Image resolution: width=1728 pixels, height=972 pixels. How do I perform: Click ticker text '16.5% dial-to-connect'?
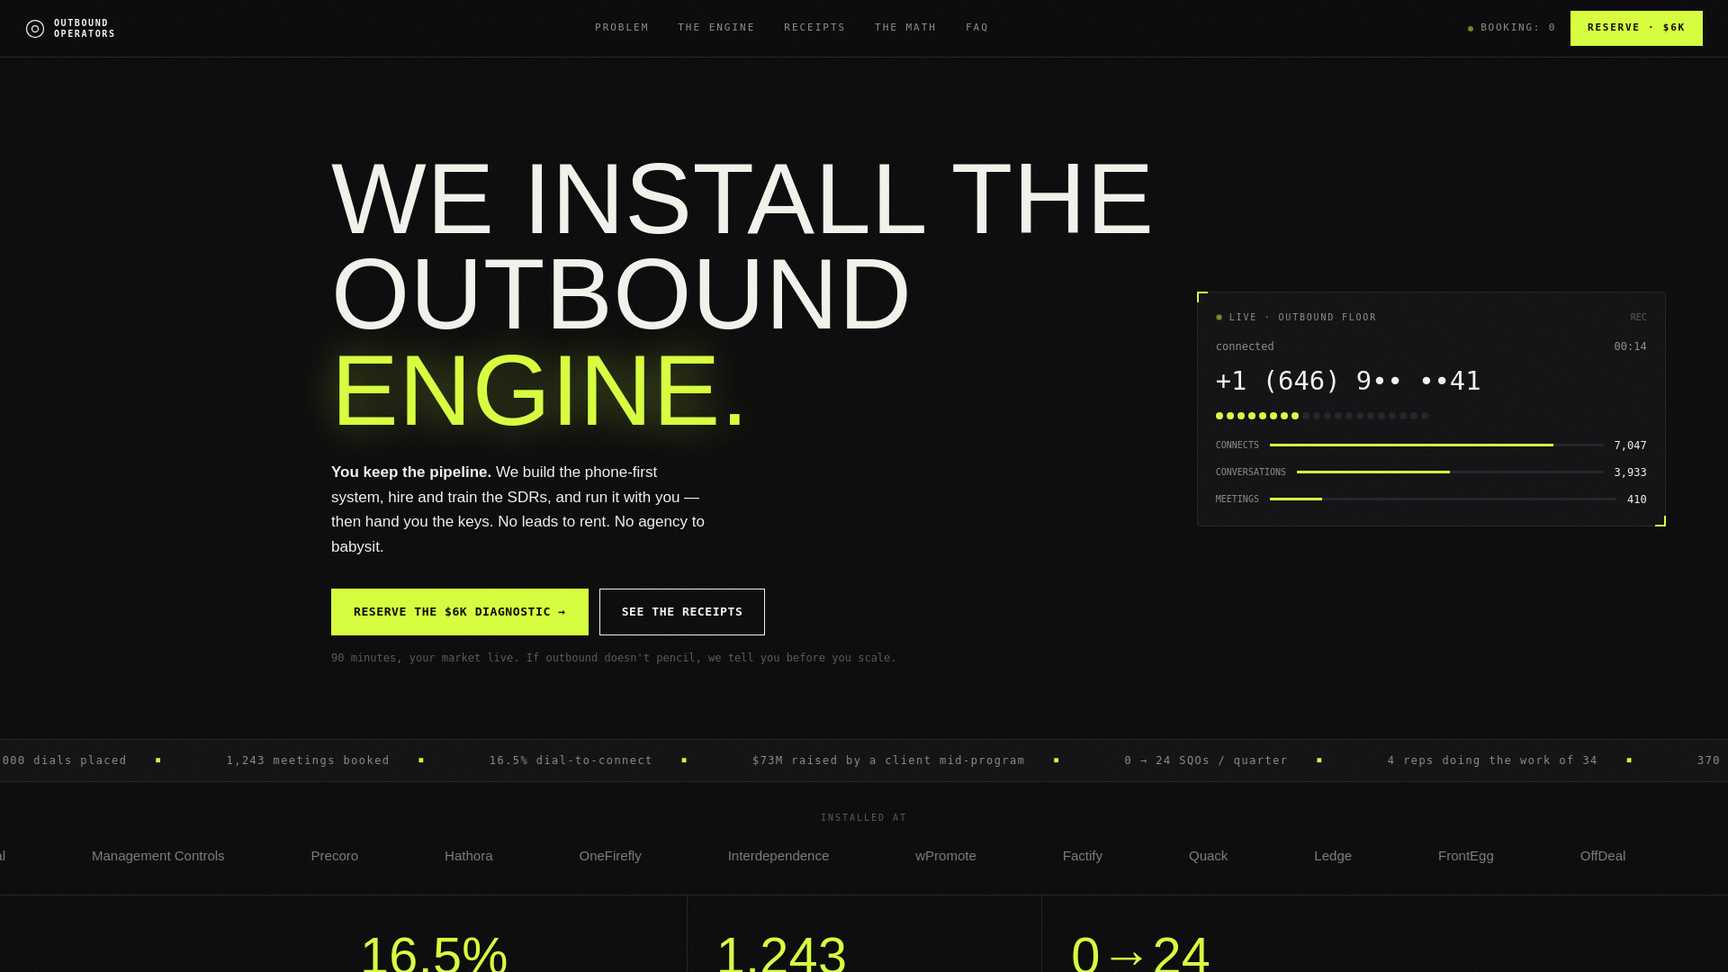point(571,760)
